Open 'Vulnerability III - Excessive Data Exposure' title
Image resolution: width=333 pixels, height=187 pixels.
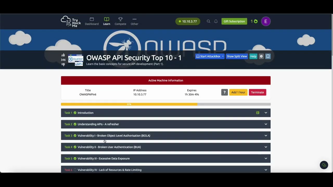(x=104, y=158)
